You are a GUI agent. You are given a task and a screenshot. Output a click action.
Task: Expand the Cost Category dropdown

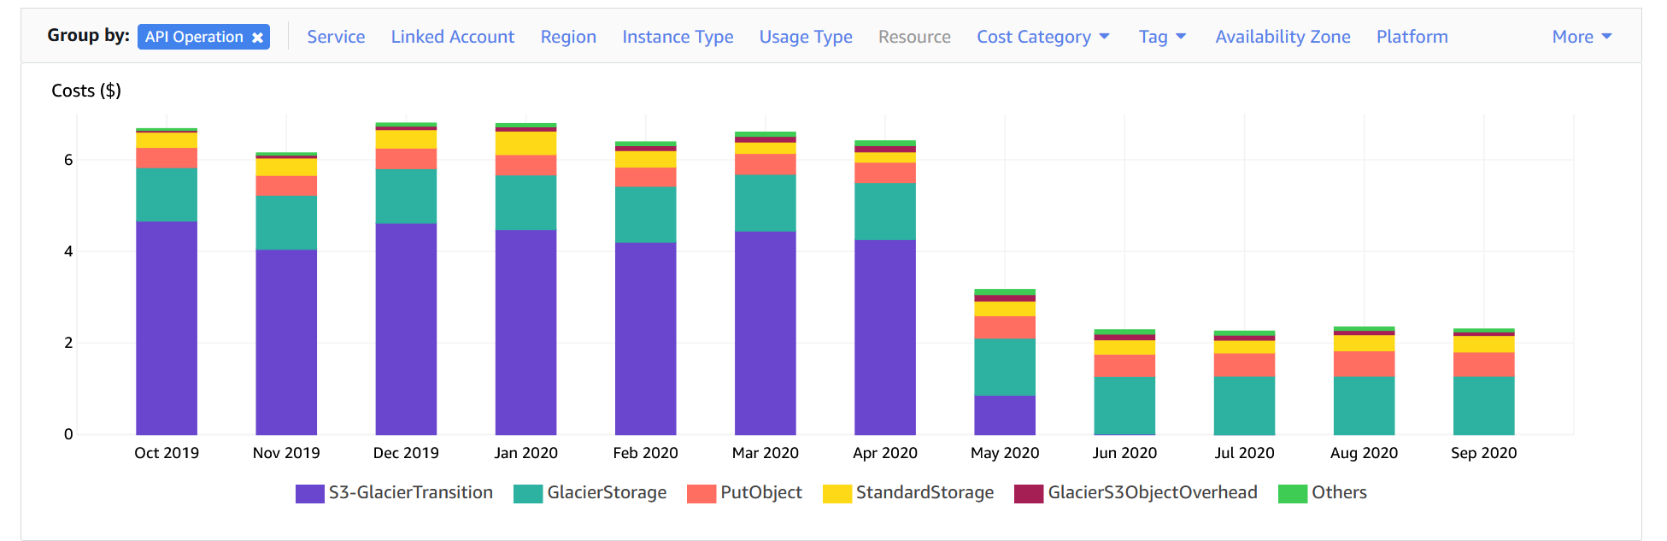tap(1042, 37)
